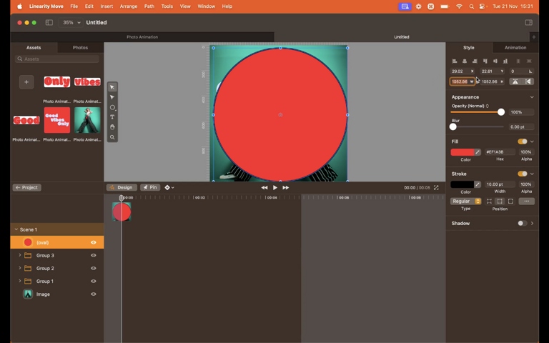549x343 pixels.
Task: Disable the Fill toggle switch
Action: point(523,141)
